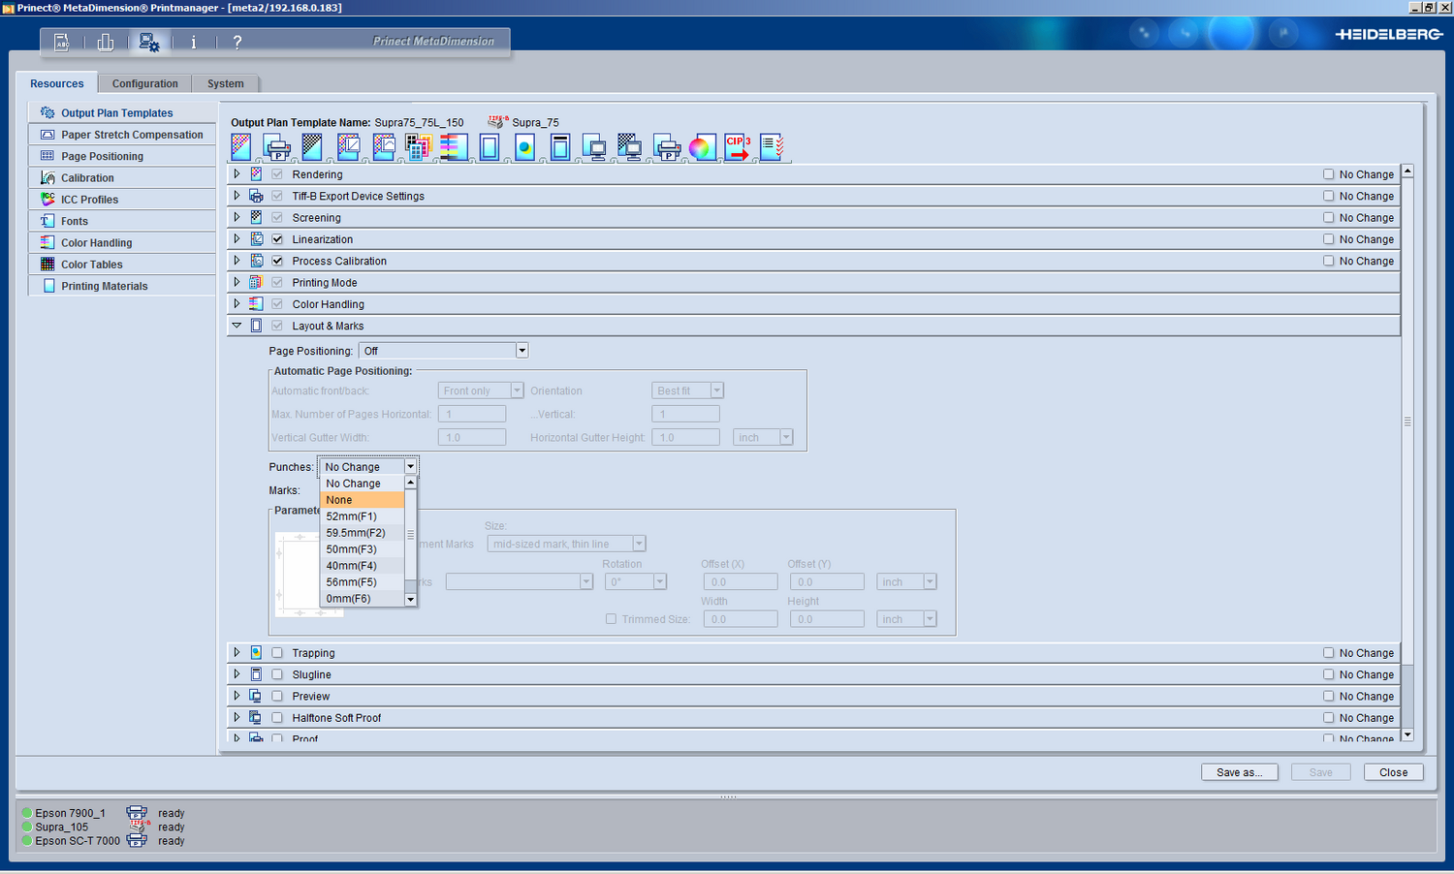Select Tiff-B export printer icon in icon strip
Image resolution: width=1454 pixels, height=874 pixels.
pos(277,147)
